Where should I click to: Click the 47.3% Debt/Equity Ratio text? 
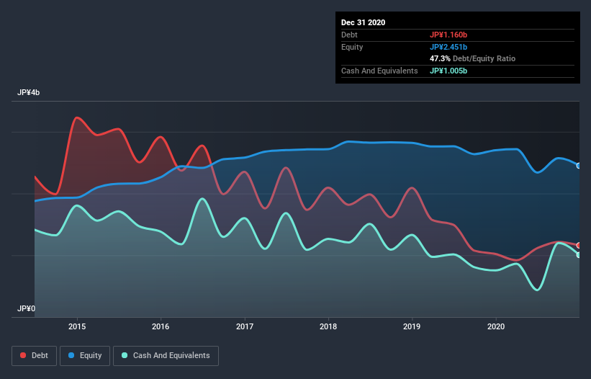pyautogui.click(x=473, y=58)
